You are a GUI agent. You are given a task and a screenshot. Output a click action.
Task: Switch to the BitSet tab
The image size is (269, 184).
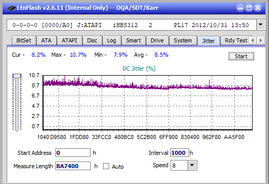pyautogui.click(x=24, y=40)
